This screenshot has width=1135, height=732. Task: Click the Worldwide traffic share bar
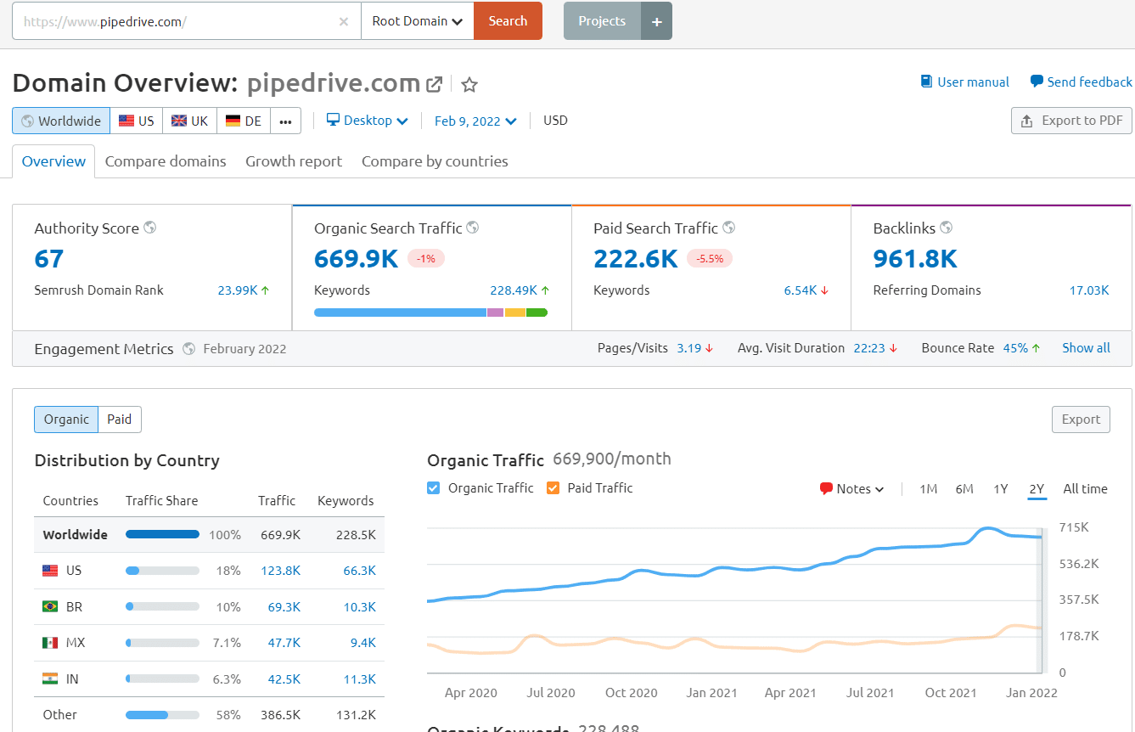point(162,535)
